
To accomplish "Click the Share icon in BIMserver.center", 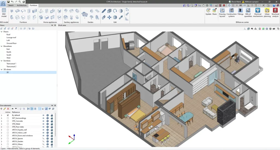I will (214, 12).
